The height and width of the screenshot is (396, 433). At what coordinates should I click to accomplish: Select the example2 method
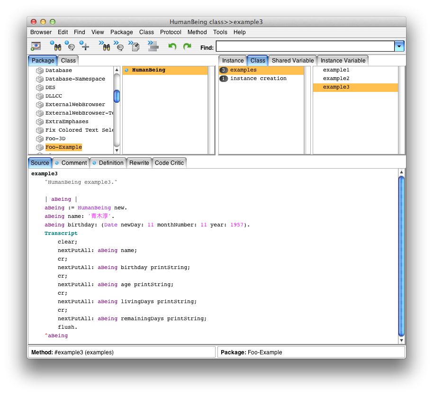point(355,79)
